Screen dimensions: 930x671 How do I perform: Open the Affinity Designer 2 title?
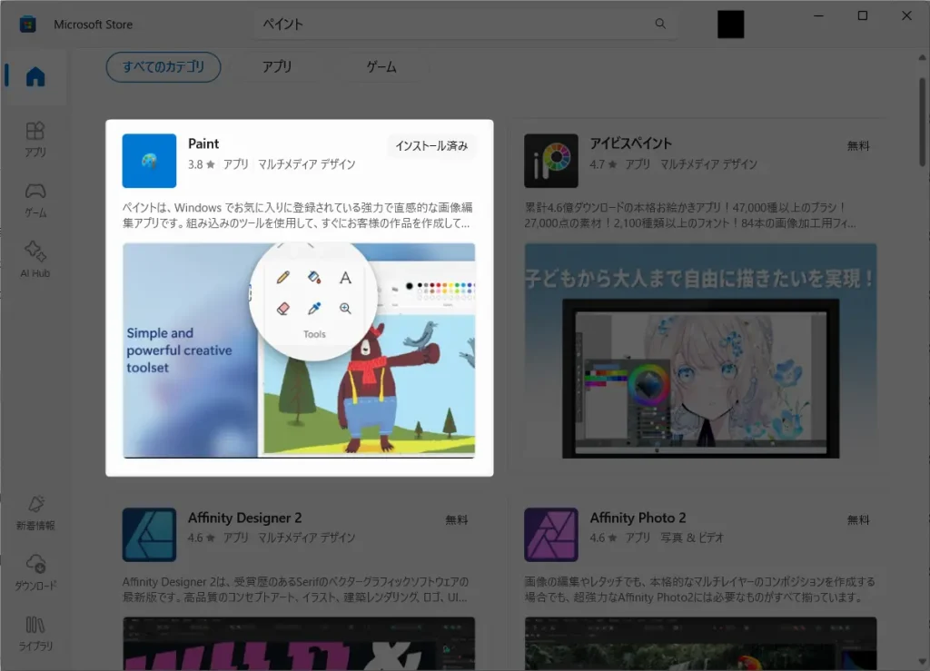click(245, 518)
